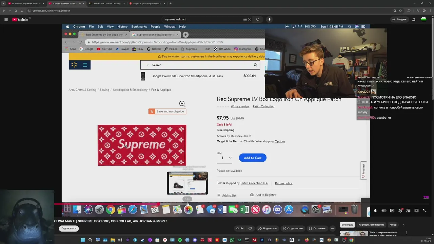Start voice search with microphone icon

[269, 19]
